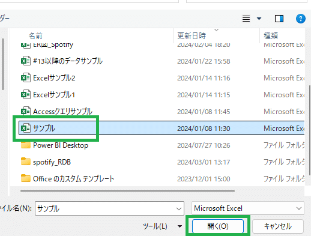
Task: Click the date 2024/01/14 11:15
Action: [204, 95]
